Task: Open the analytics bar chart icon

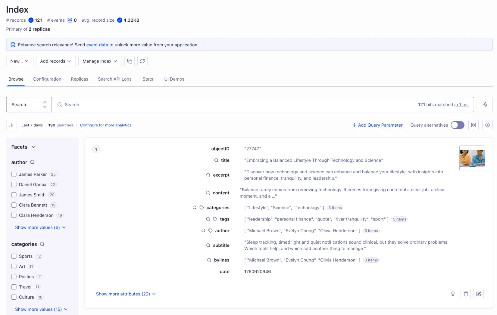Action: 11,125
